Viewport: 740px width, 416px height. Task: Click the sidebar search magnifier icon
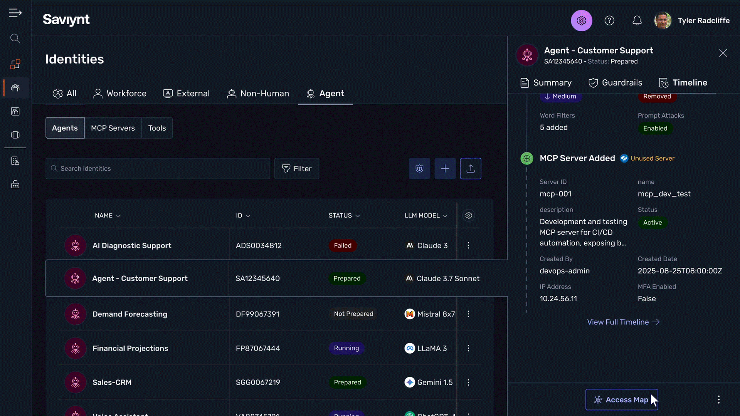click(x=15, y=39)
